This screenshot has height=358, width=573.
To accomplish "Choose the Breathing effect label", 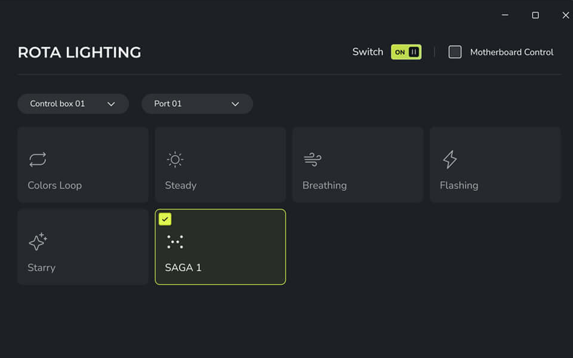I will 325,185.
